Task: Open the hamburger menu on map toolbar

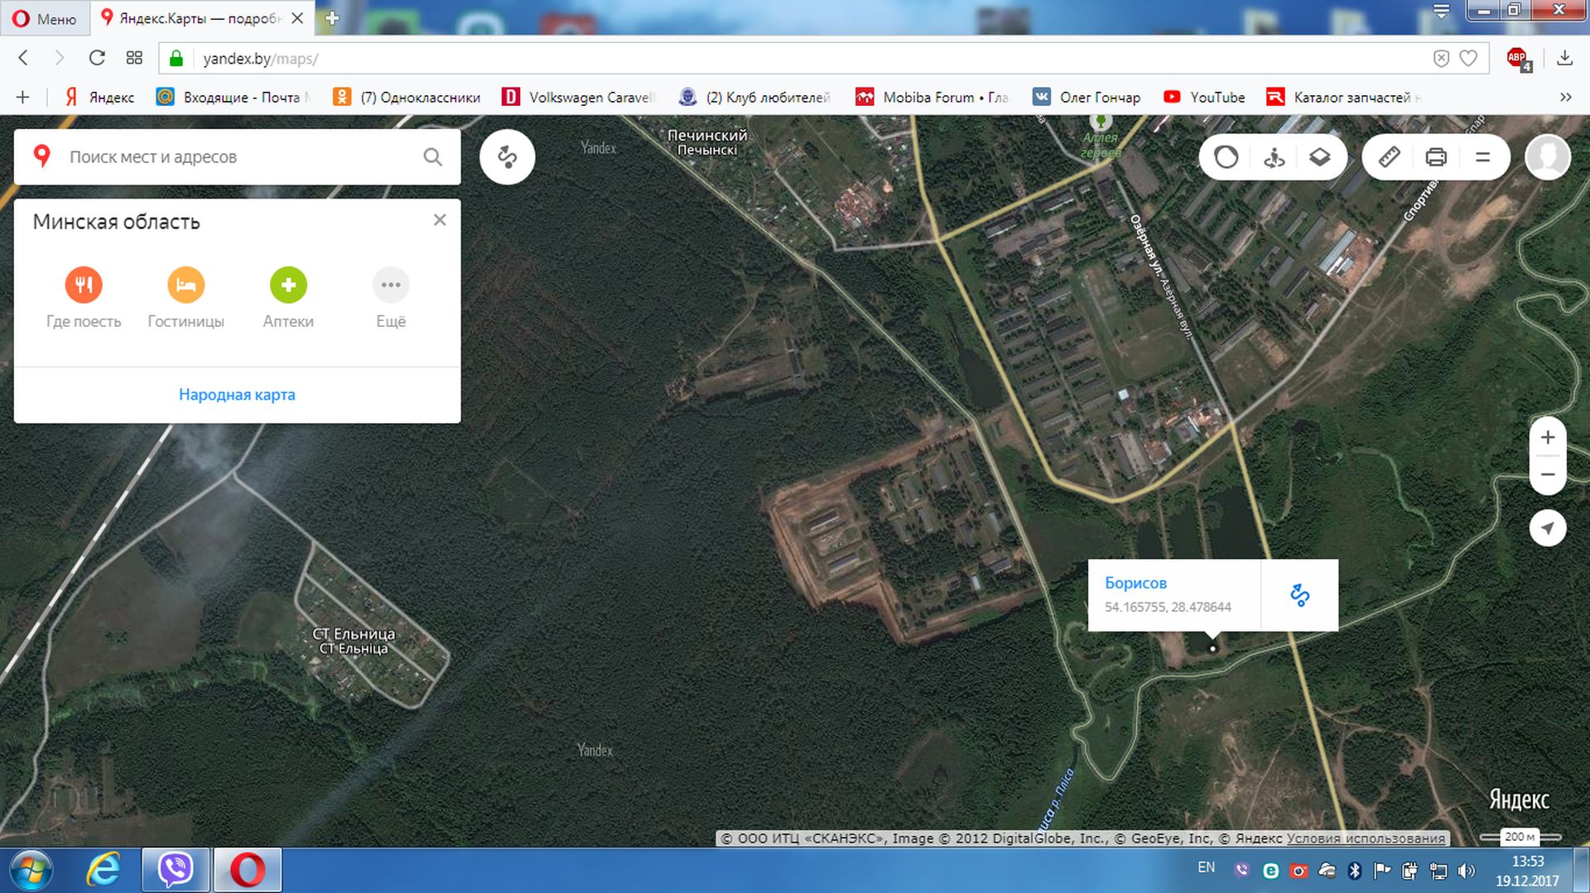Action: coord(1482,157)
